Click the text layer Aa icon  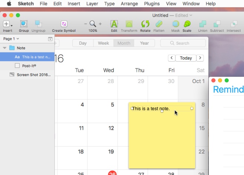pos(17,57)
